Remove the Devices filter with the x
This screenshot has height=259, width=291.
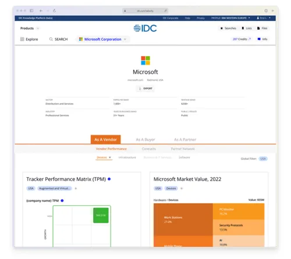click(110, 157)
